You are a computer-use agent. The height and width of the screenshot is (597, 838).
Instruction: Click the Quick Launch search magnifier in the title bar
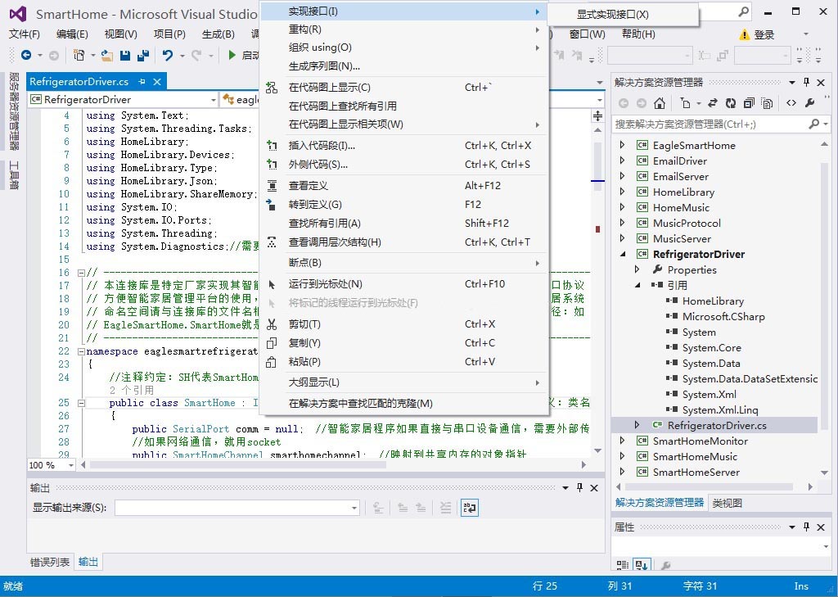[x=743, y=11]
